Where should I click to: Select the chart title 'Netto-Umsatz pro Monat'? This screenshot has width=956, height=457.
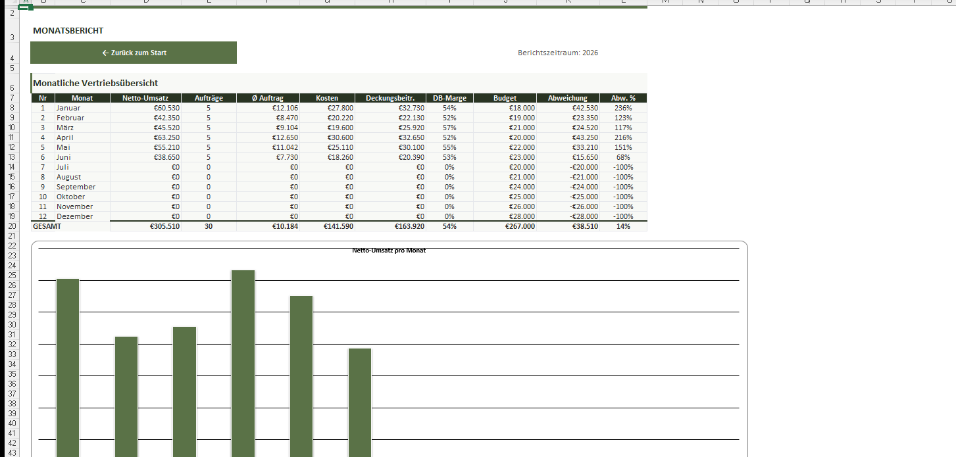(388, 251)
